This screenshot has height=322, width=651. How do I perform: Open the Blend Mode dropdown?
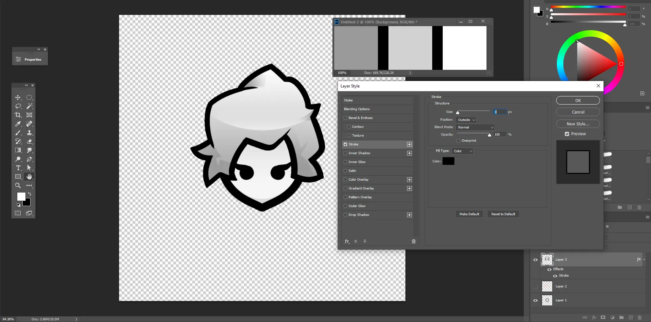(x=475, y=127)
